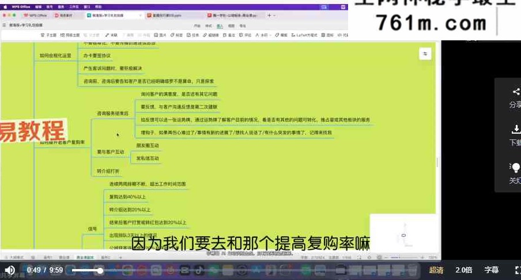Screen dimensions: 521x280
Task: Select the 转介绍达到20%以上 node
Action: pyautogui.click(x=130, y=210)
